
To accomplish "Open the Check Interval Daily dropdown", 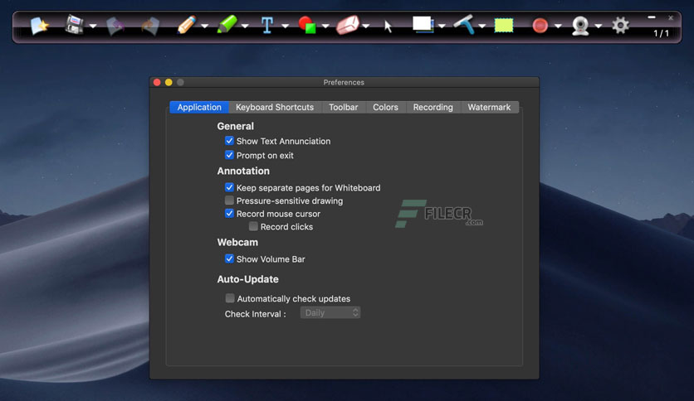I will point(330,312).
